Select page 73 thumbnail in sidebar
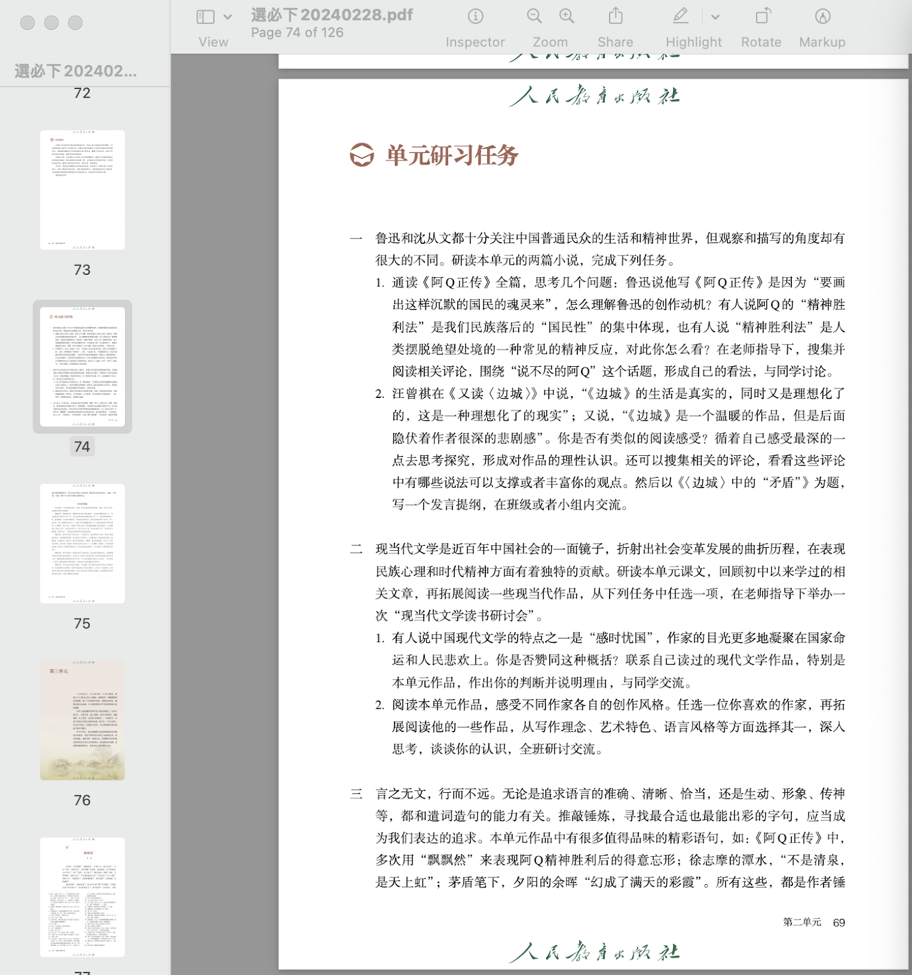This screenshot has height=975, width=912. (x=82, y=190)
